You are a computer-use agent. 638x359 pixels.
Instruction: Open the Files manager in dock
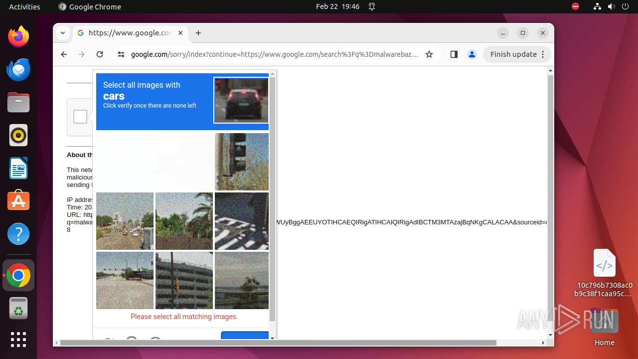(18, 102)
